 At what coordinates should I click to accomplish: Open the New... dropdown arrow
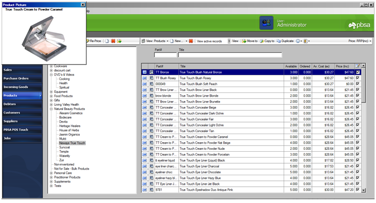186,41
